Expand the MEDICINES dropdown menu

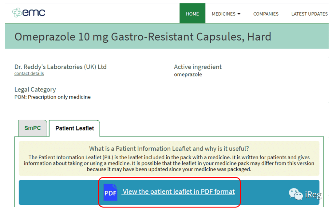point(226,14)
